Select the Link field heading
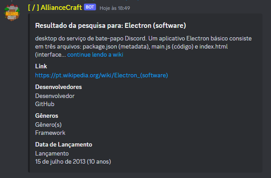 coord(41,66)
